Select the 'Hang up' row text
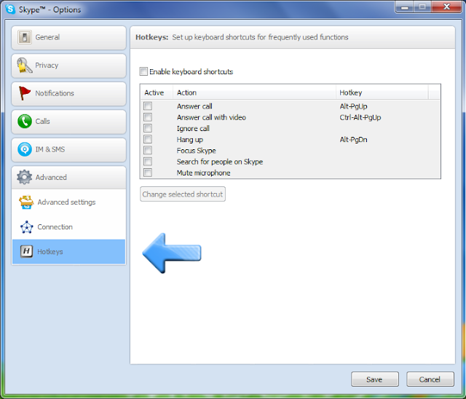Viewport: 466px width, 399px height. [x=189, y=140]
